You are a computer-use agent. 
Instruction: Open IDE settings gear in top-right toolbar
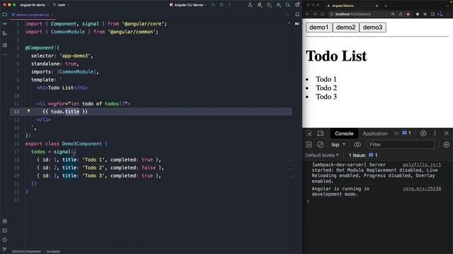click(297, 5)
